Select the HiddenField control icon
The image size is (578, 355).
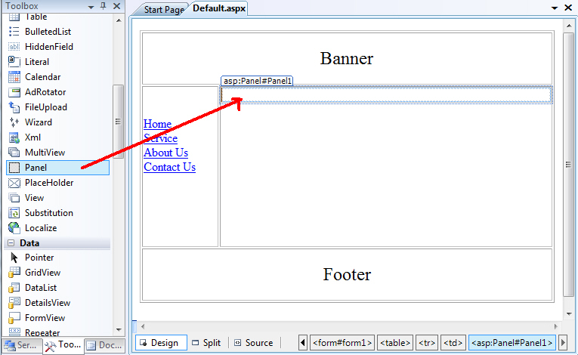(x=14, y=46)
